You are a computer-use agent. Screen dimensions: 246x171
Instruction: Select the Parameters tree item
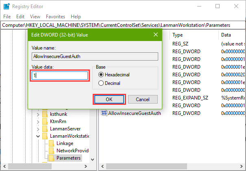(69, 158)
